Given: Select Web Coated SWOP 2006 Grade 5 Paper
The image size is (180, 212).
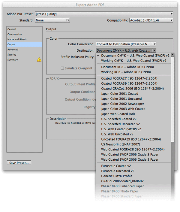Looking at the screenshot, I should pyautogui.click(x=133, y=159).
